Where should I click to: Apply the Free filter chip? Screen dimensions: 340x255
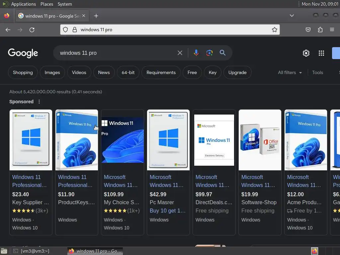pos(192,72)
